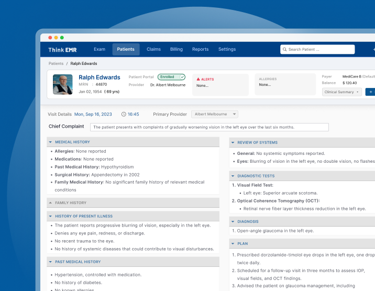
Task: Collapse the Medical History section
Action: [x=50, y=142]
